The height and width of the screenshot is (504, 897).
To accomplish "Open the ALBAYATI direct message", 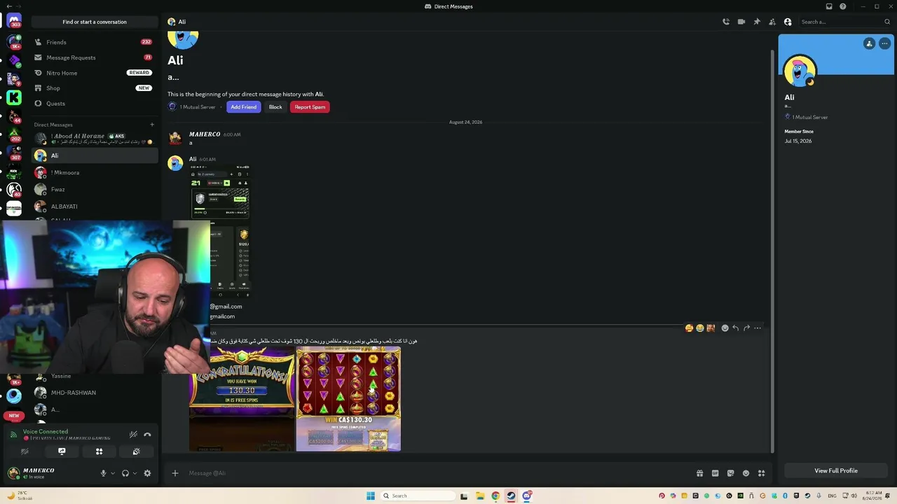I will click(x=95, y=206).
